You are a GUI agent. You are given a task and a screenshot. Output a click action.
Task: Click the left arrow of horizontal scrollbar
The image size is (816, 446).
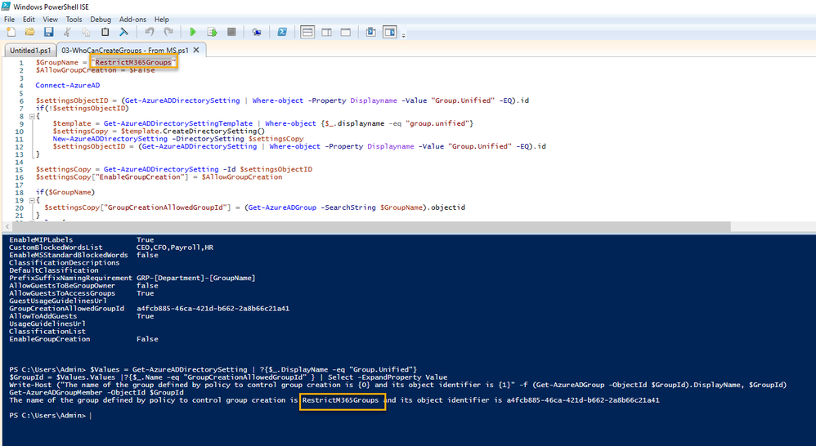[x=7, y=226]
